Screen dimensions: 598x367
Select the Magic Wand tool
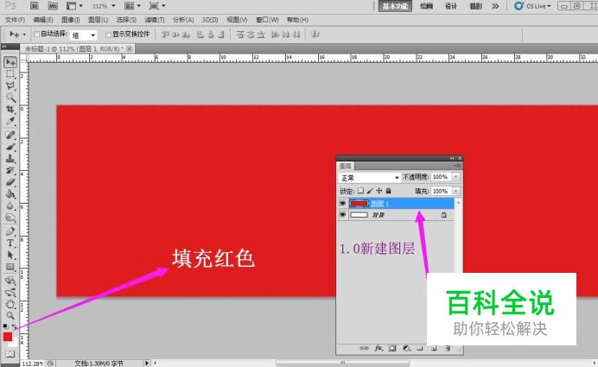tap(10, 98)
